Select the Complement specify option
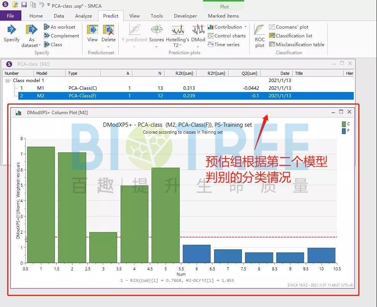 [61, 36]
